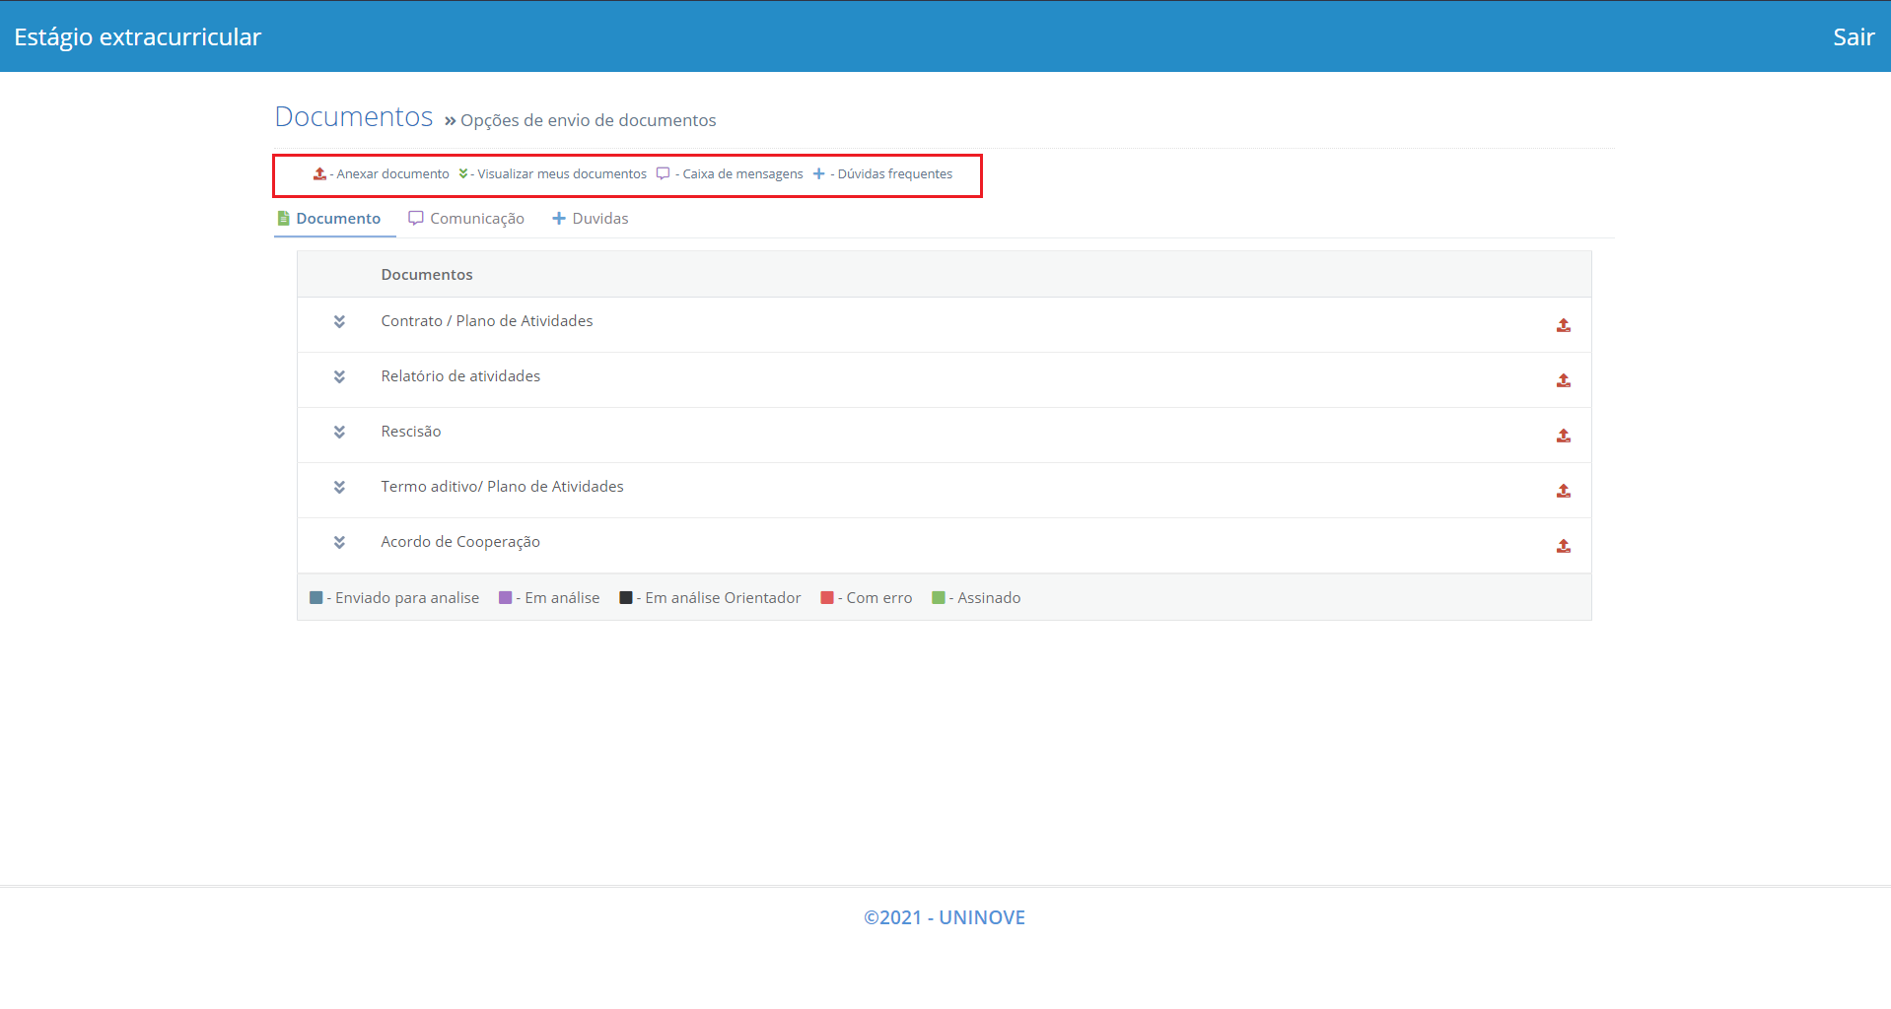Image resolution: width=1891 pixels, height=1009 pixels.
Task: Click the Anexar documento legend upload icon
Action: (x=319, y=173)
